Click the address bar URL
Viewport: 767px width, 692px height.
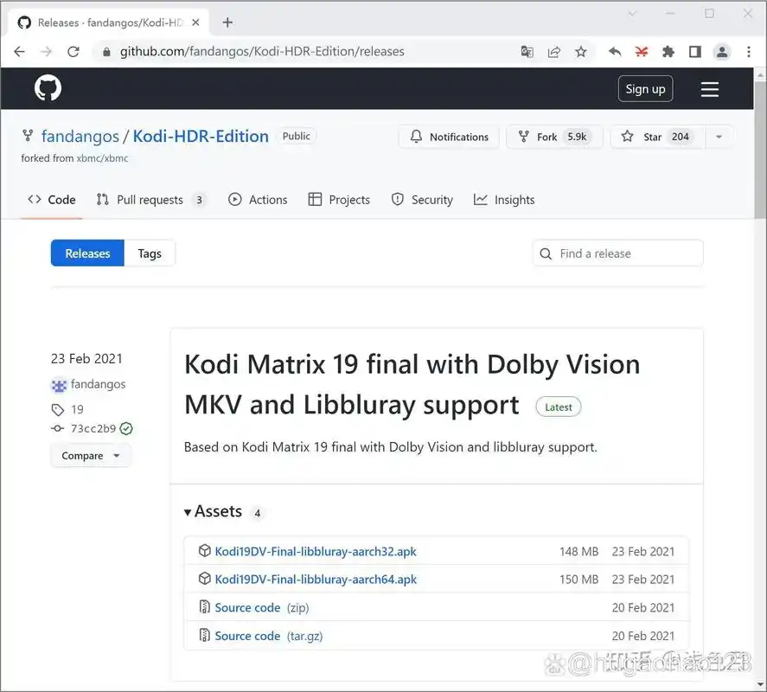[262, 51]
